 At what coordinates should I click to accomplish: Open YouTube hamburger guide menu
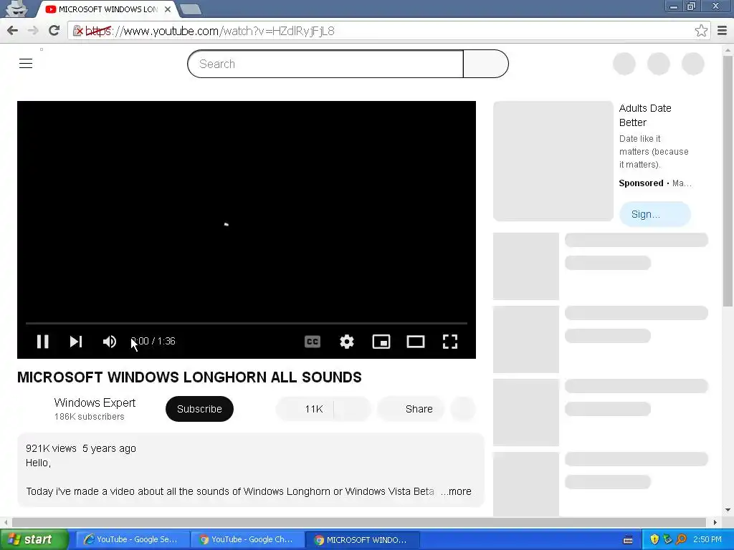(26, 63)
